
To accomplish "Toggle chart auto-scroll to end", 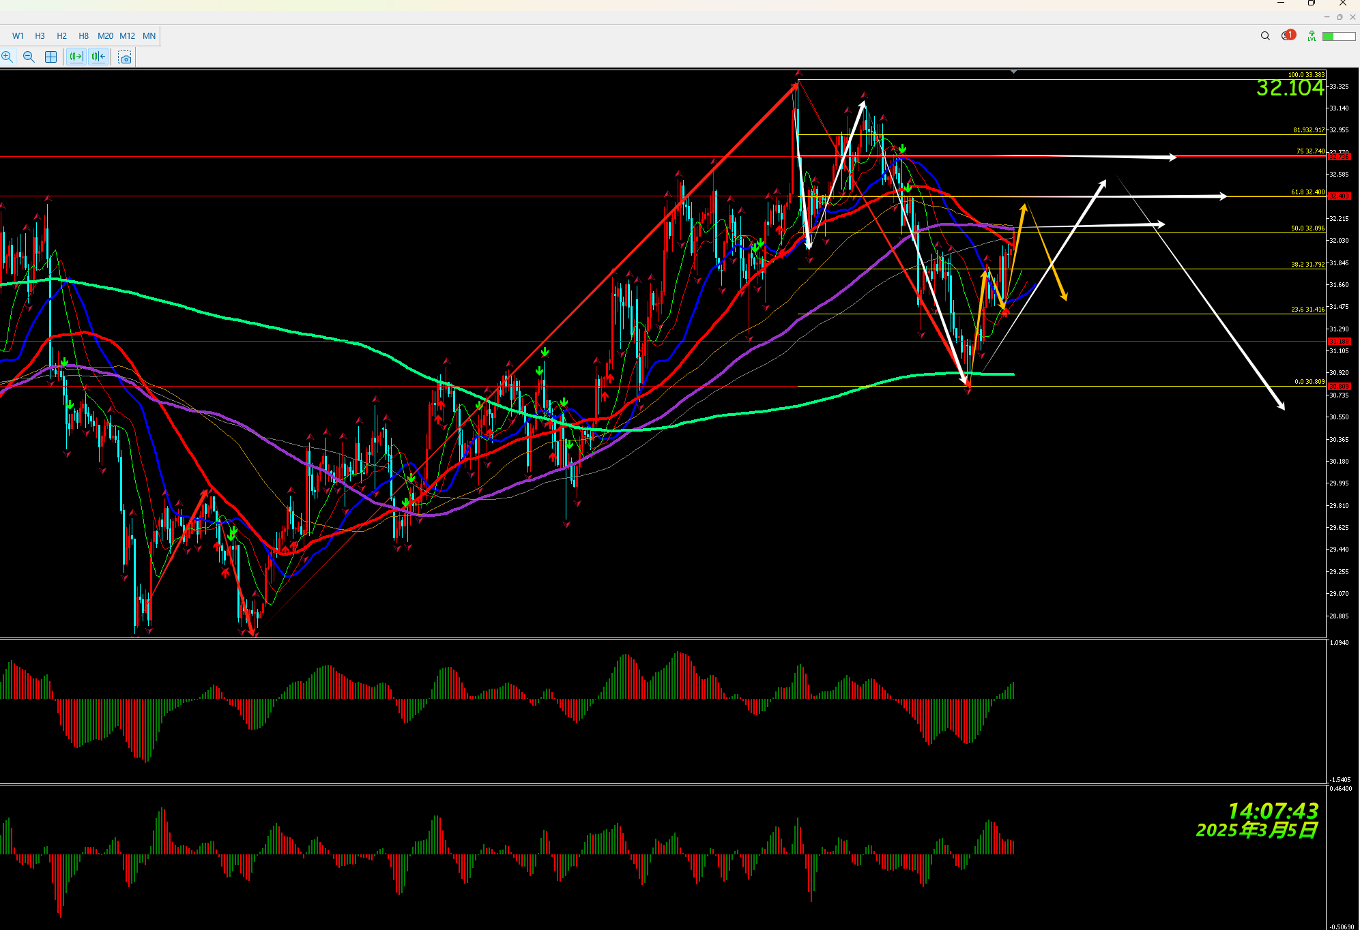I will [x=76, y=57].
